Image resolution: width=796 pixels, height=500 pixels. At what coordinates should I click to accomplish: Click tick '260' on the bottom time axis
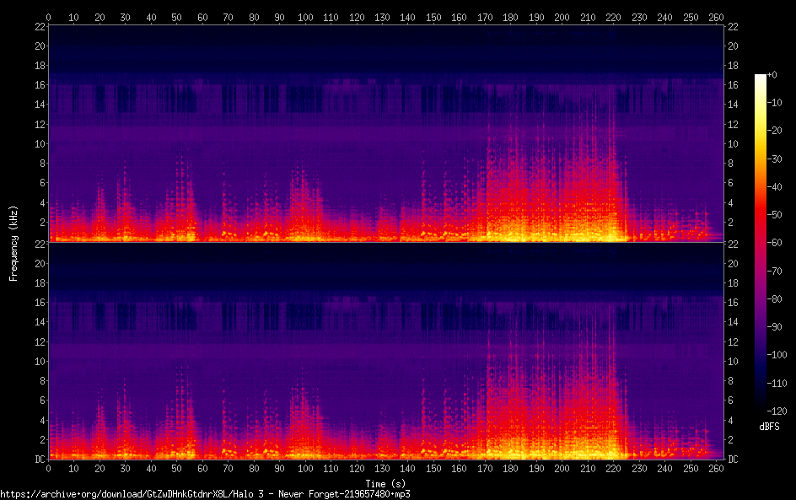click(716, 469)
